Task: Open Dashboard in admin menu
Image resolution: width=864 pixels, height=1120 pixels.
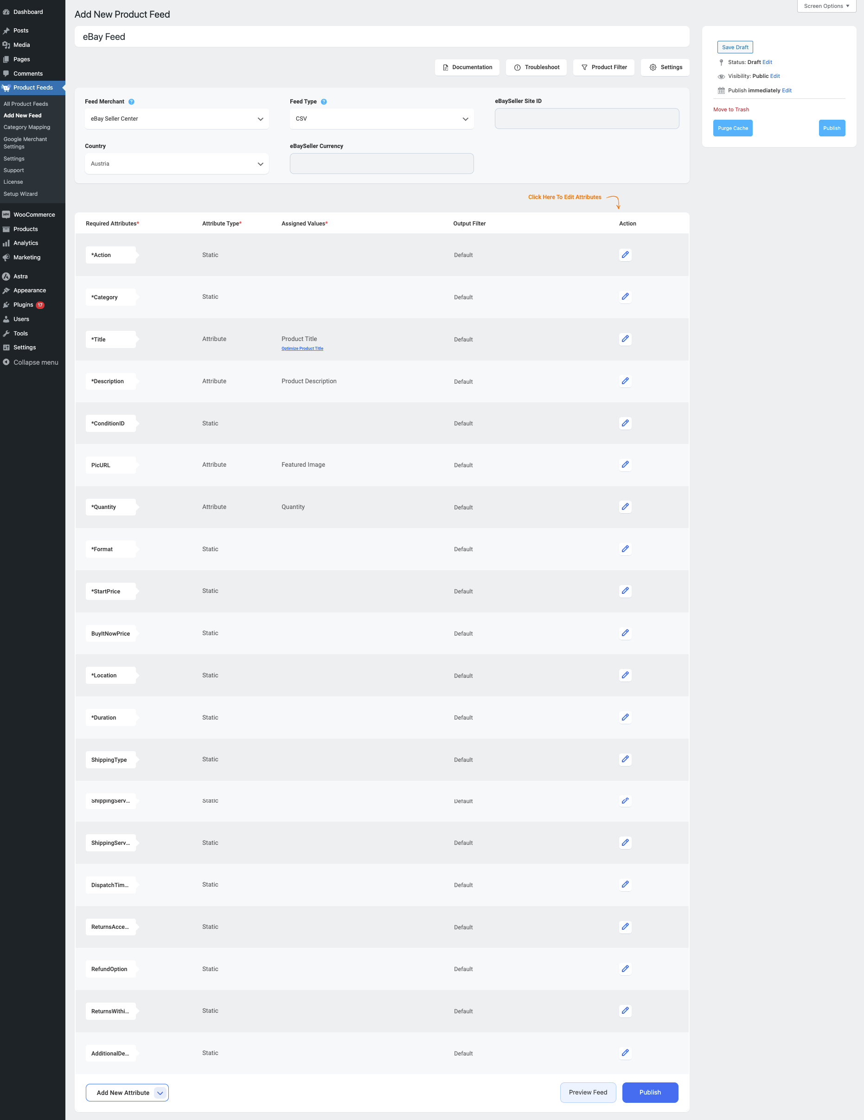Action: (x=33, y=12)
